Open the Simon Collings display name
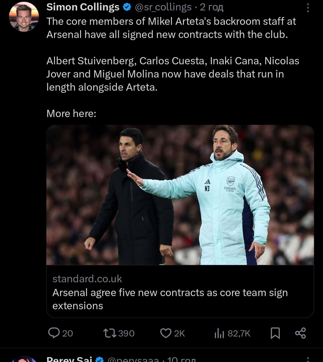This screenshot has width=323, height=362. pos(83,7)
